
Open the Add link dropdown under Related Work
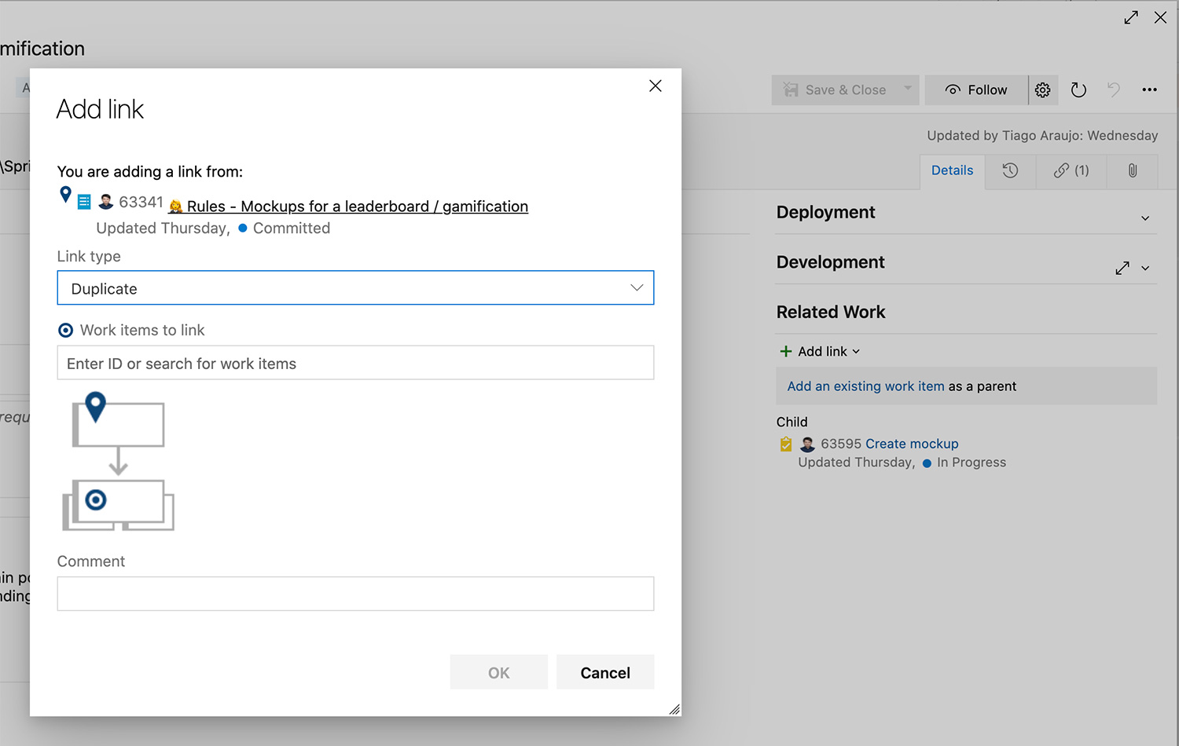coord(820,352)
